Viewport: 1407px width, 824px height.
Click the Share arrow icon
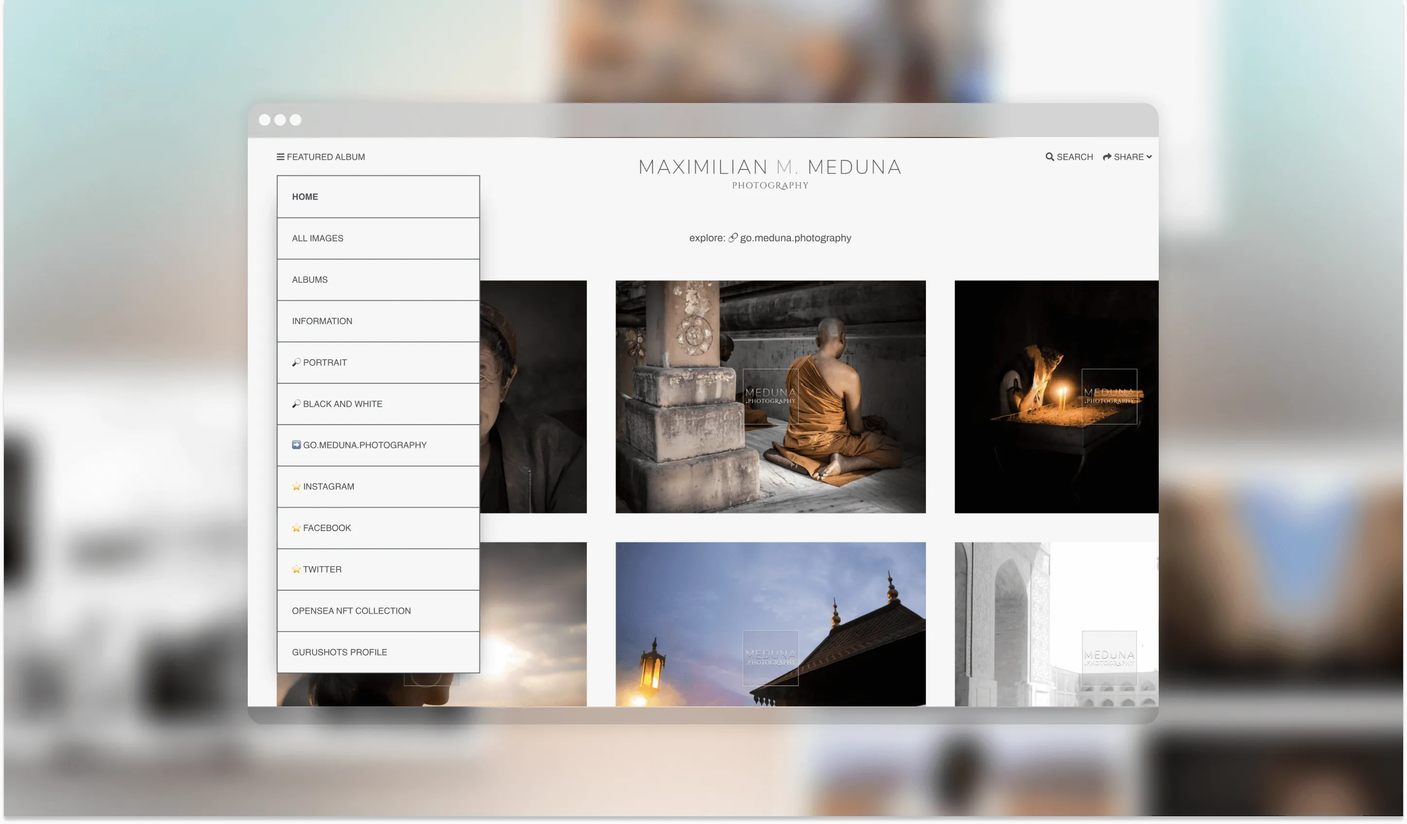tap(1107, 157)
